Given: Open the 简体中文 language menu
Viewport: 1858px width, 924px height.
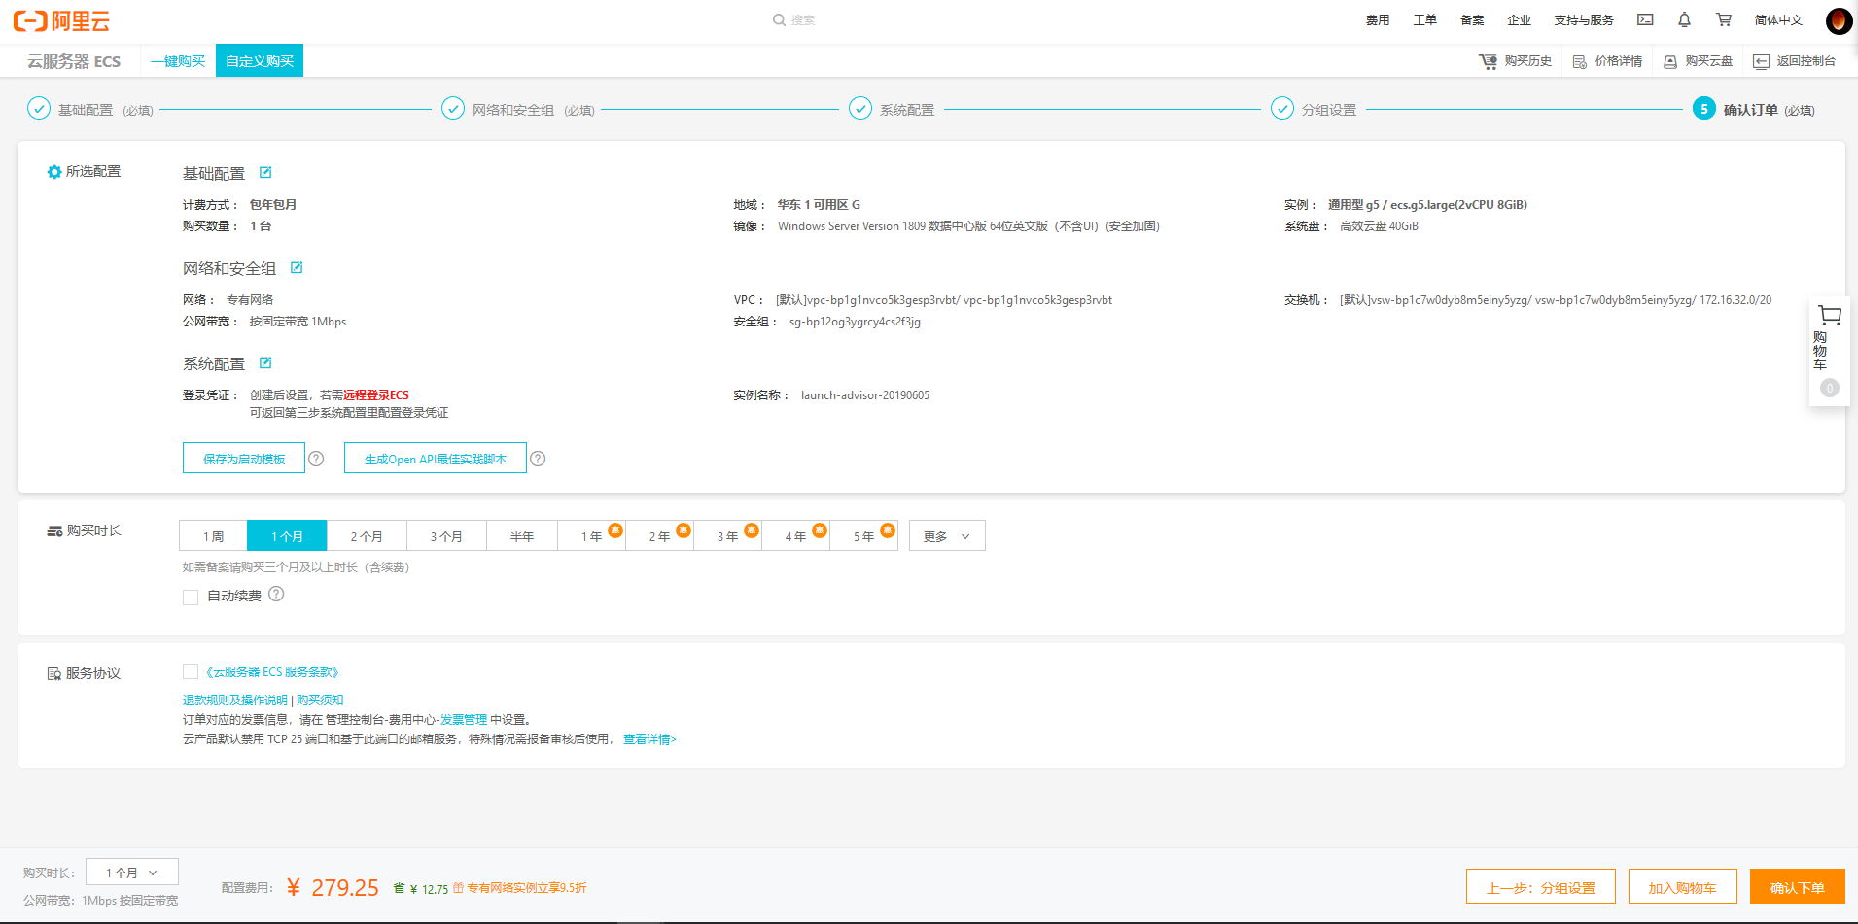Looking at the screenshot, I should (1778, 19).
